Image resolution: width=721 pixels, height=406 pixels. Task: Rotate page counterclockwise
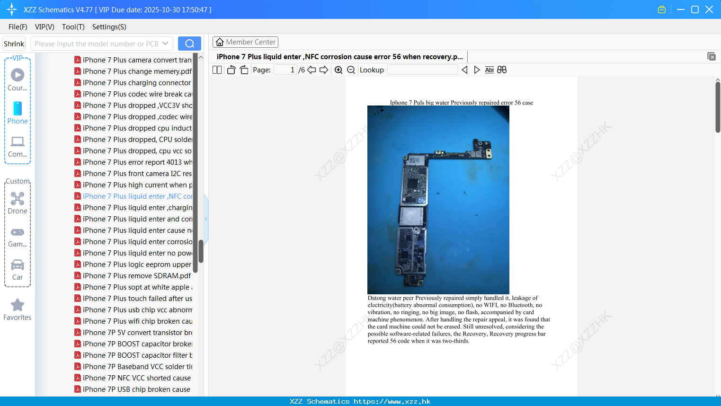(231, 70)
